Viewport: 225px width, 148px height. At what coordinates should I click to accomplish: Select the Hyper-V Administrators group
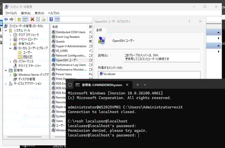pos(71,46)
